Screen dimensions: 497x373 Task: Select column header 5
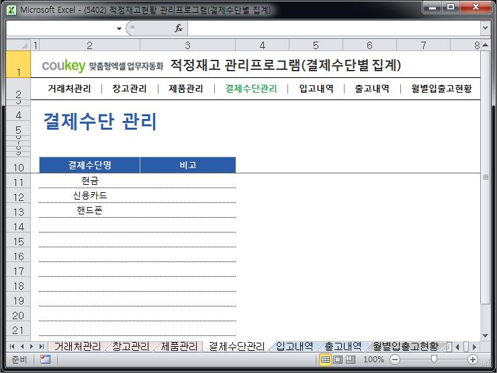(316, 45)
